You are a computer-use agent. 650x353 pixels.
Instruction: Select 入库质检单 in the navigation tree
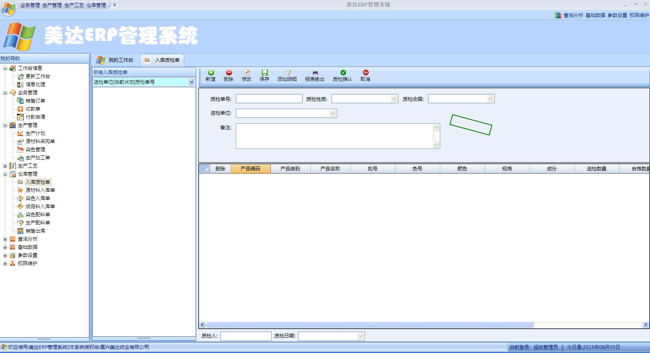pos(38,182)
